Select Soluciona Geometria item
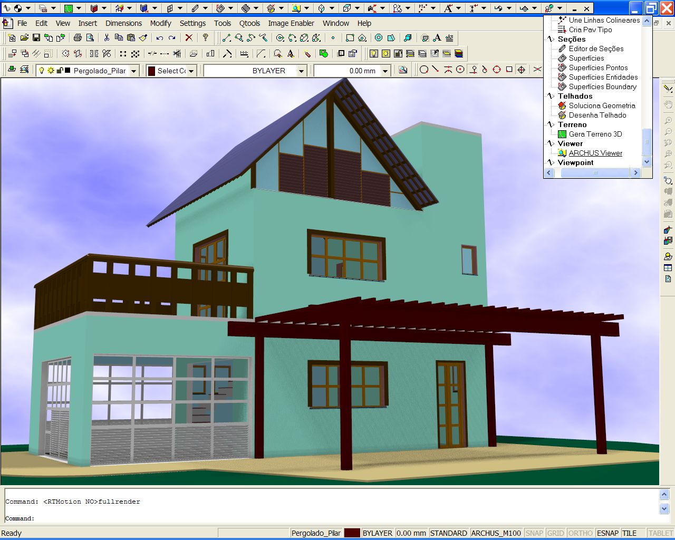This screenshot has width=675, height=540. (602, 105)
